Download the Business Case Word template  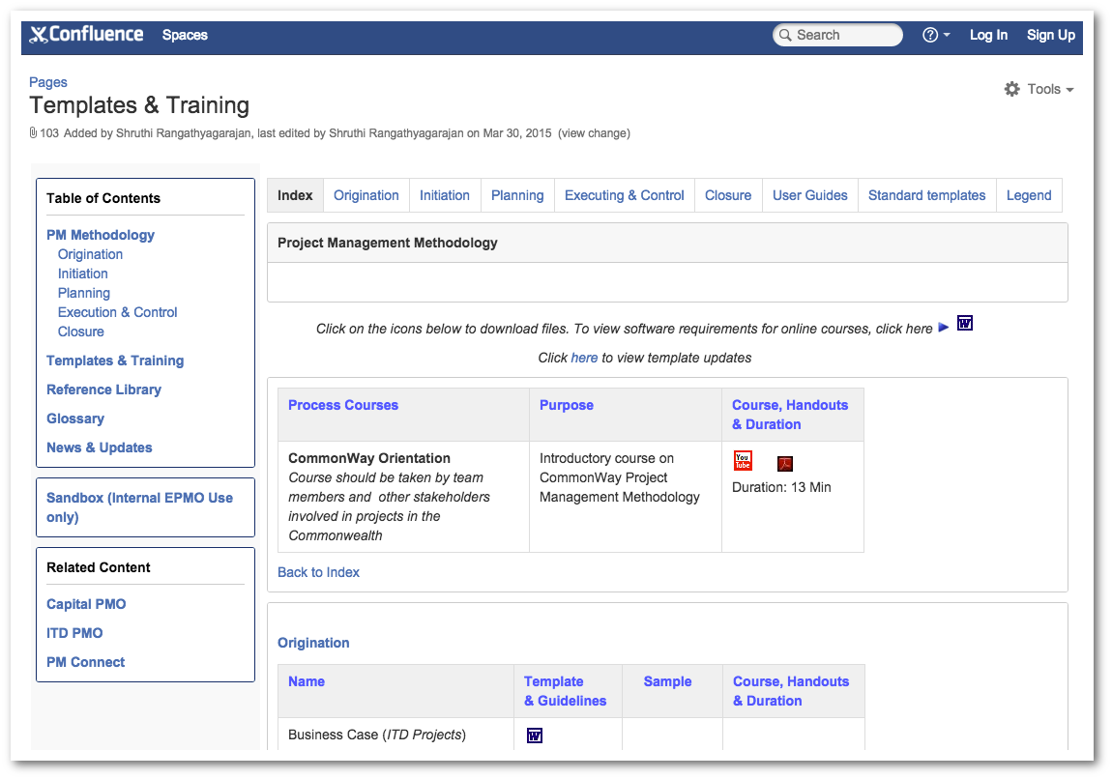[535, 736]
